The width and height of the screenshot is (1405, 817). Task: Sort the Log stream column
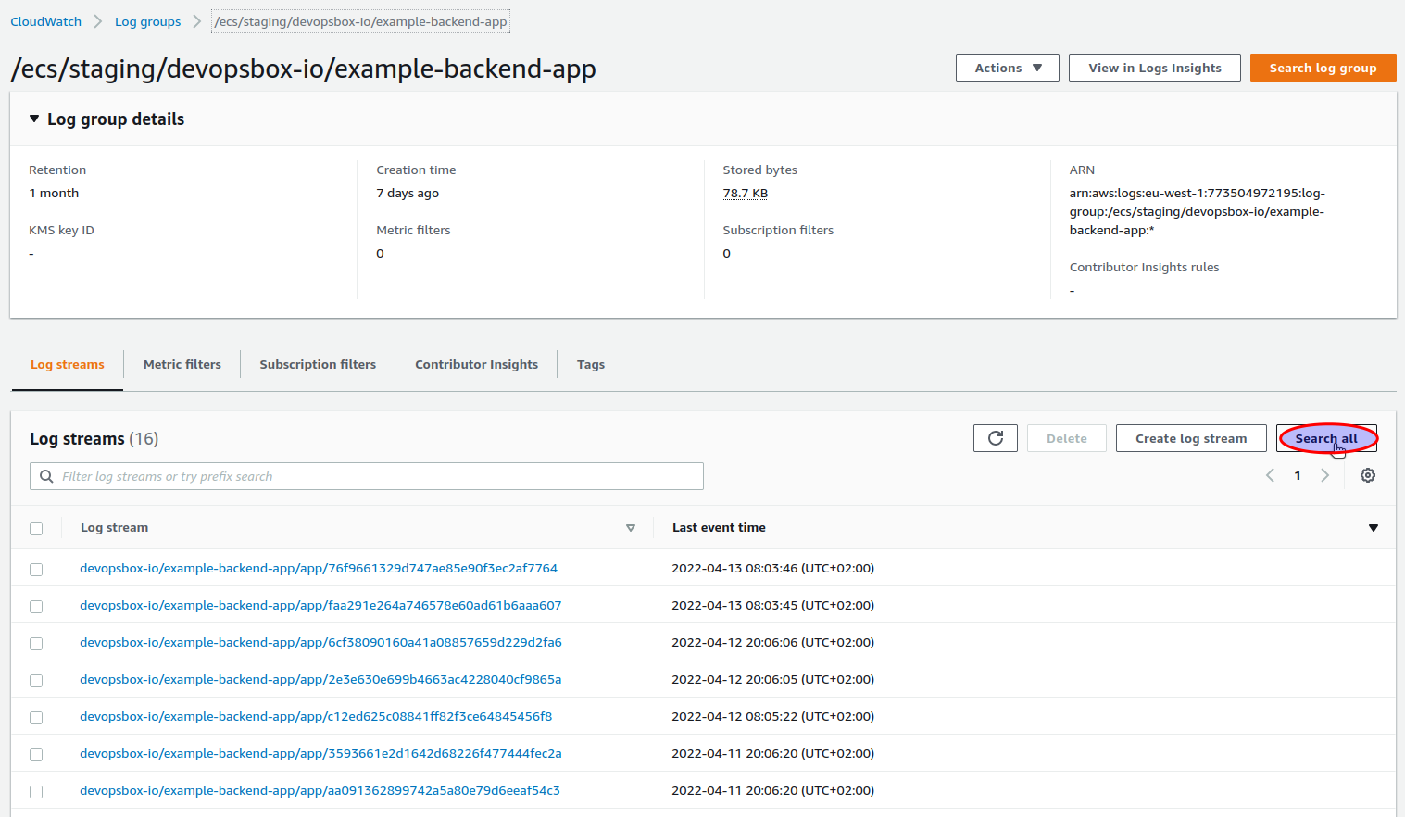(631, 527)
